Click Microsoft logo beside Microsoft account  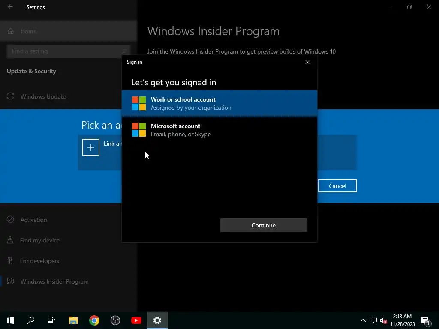click(x=139, y=130)
